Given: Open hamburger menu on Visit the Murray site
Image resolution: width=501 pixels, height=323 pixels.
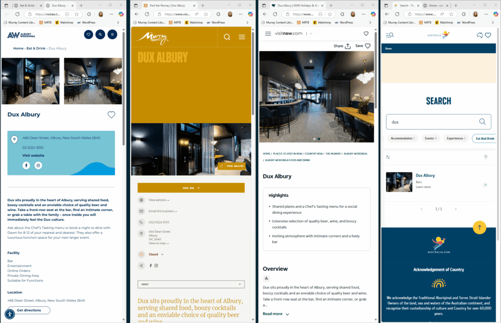Looking at the screenshot, I should [242, 37].
